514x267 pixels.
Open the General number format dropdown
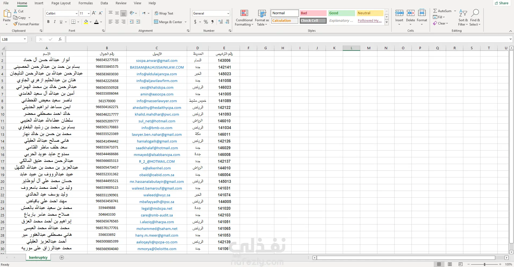228,13
